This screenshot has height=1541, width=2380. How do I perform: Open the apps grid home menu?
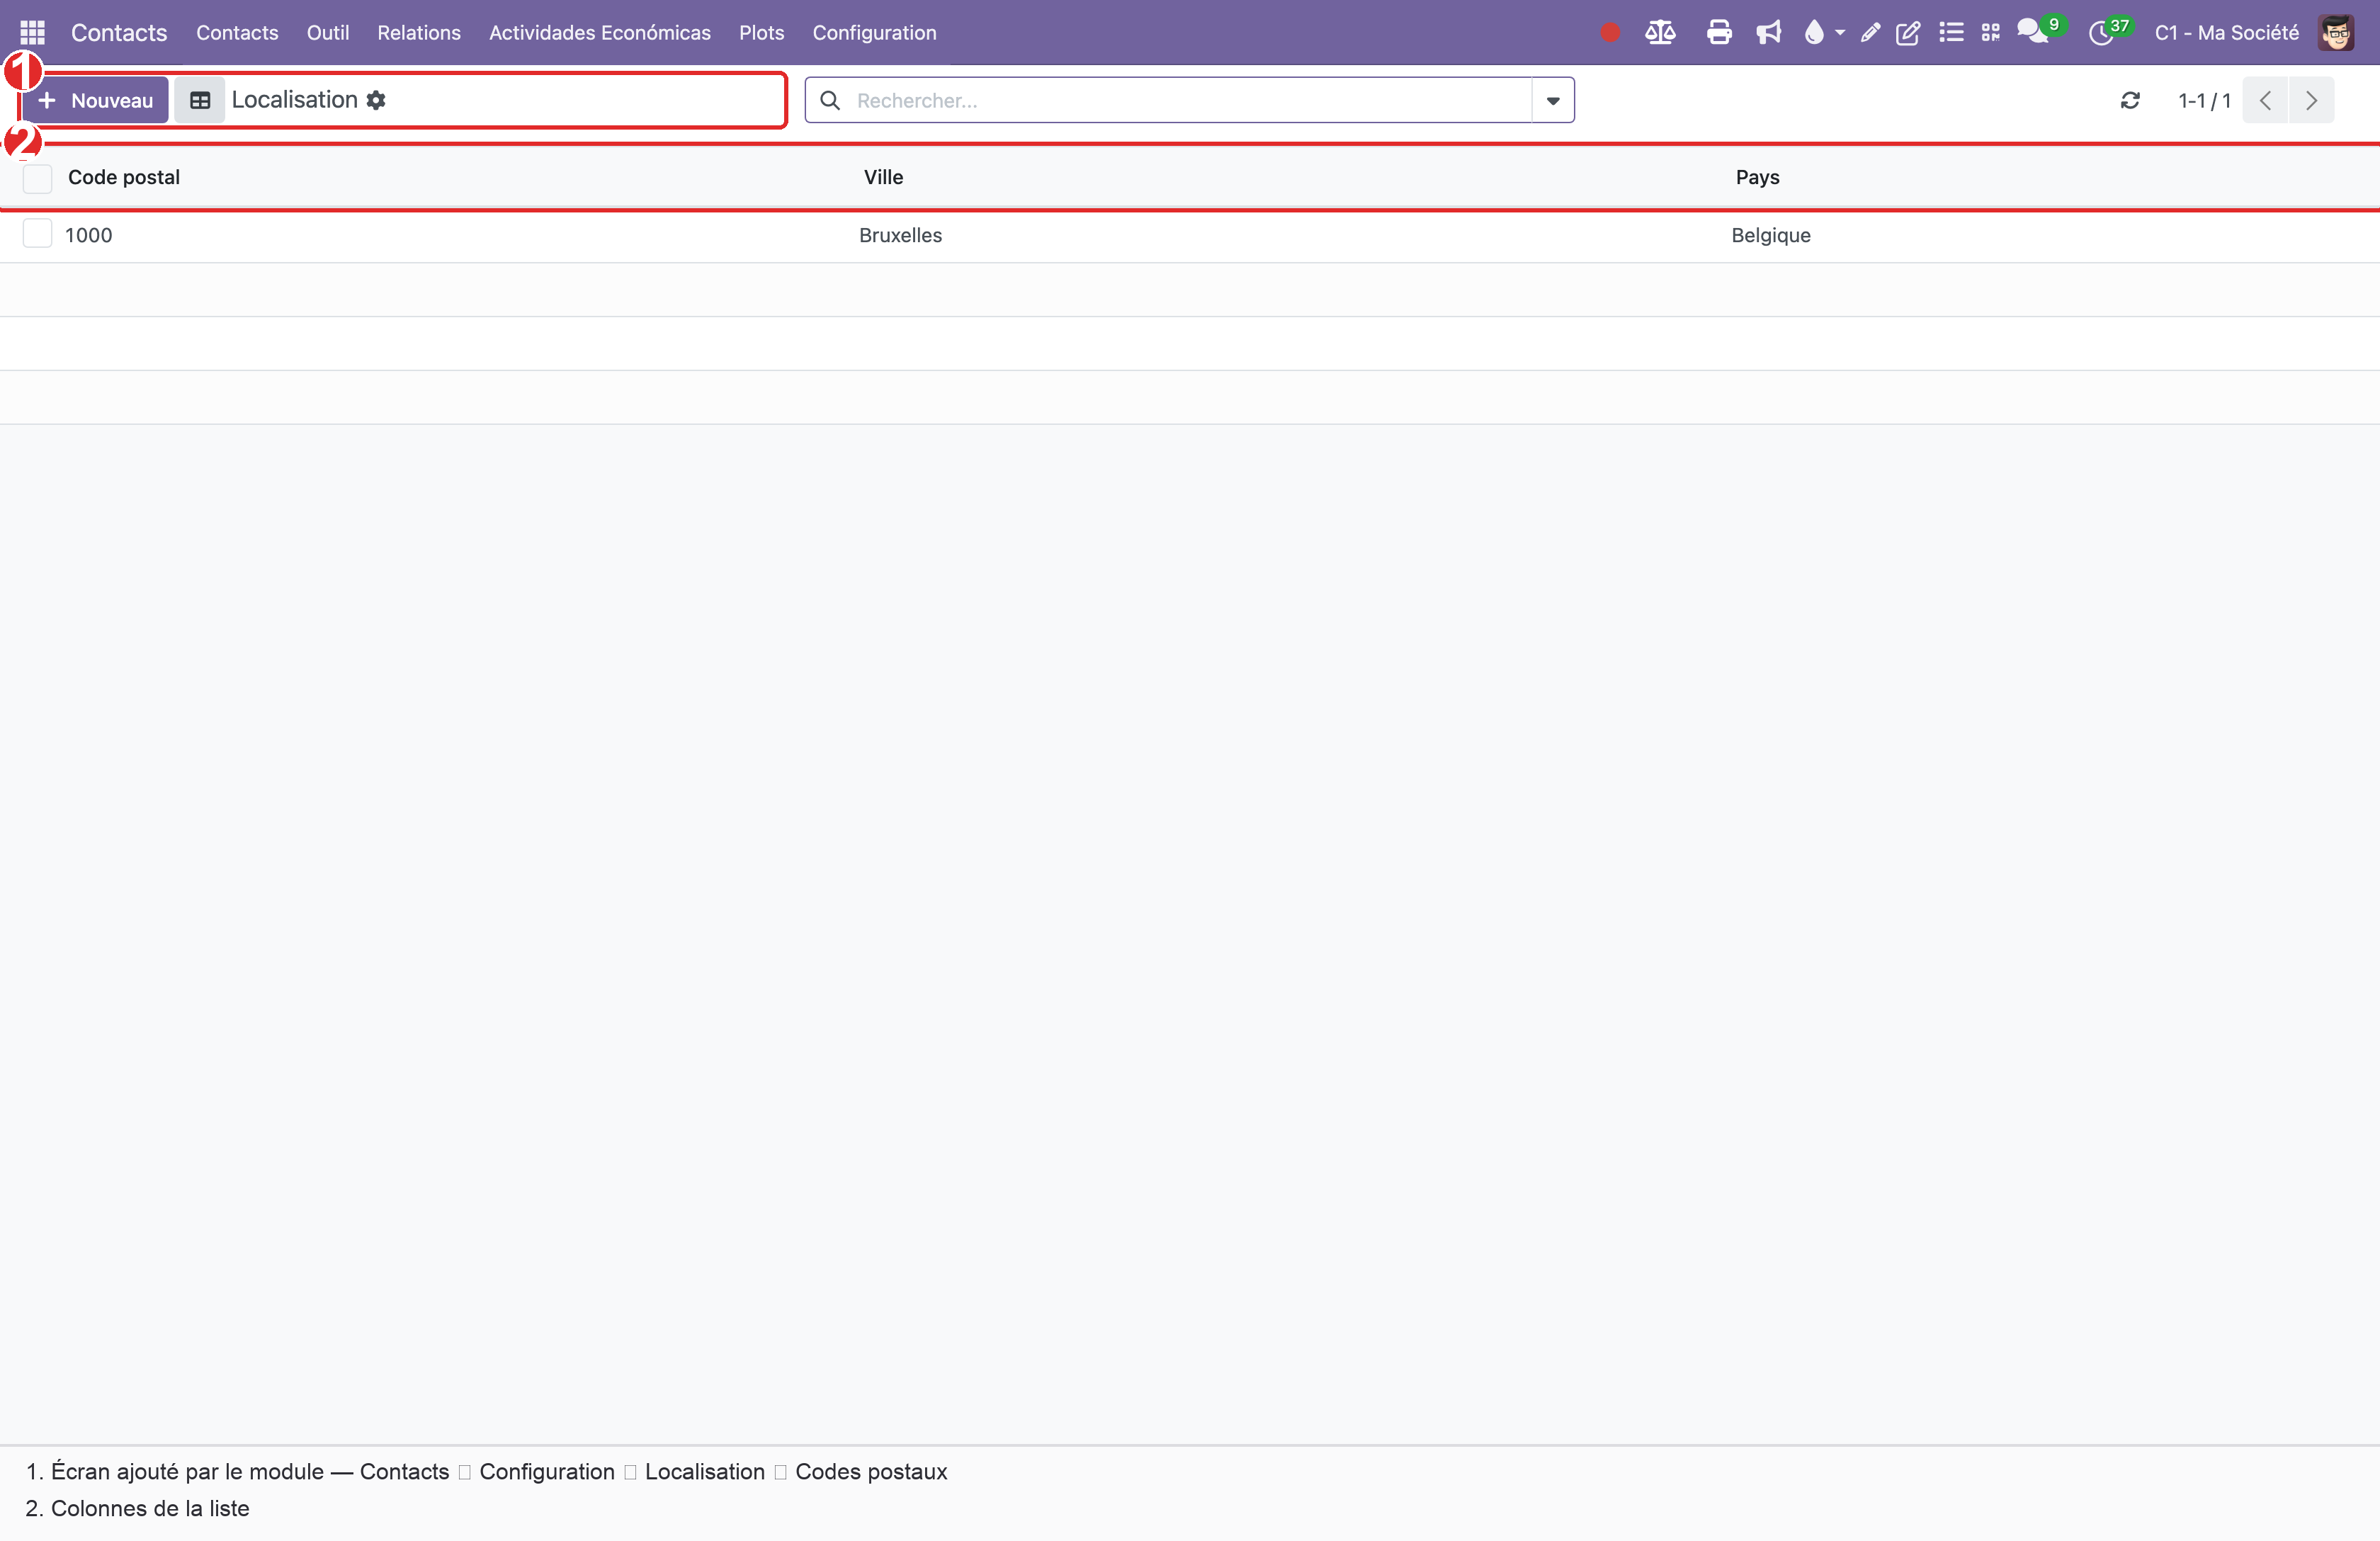[32, 33]
